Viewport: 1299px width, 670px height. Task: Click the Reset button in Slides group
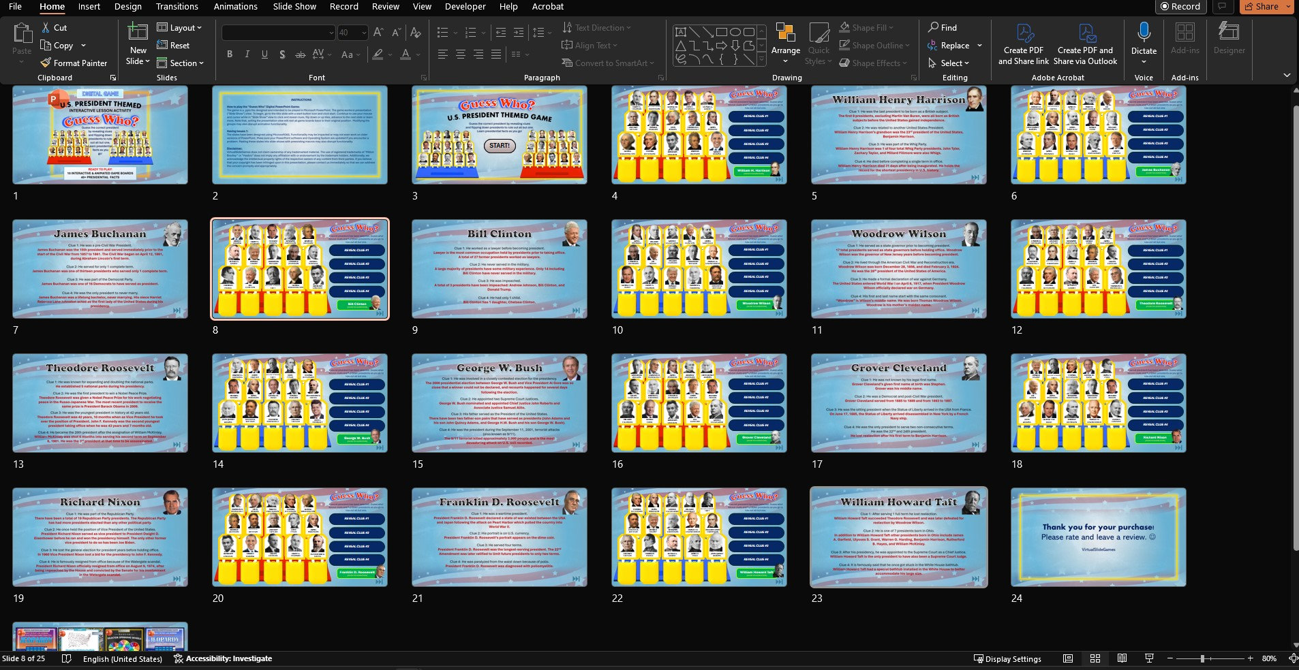click(176, 45)
